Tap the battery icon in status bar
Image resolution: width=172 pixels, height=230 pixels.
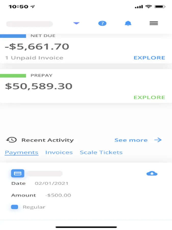pyautogui.click(x=160, y=7)
